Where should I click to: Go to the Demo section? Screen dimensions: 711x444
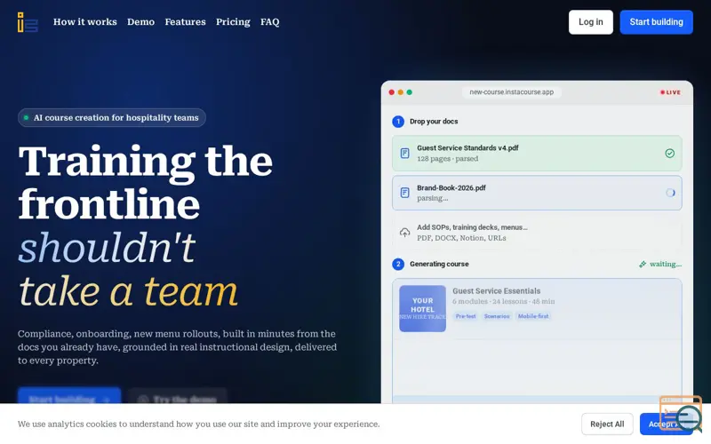coord(140,21)
